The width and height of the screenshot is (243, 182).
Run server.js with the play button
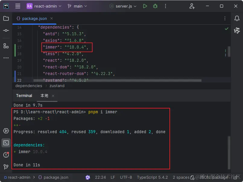tap(145, 6)
